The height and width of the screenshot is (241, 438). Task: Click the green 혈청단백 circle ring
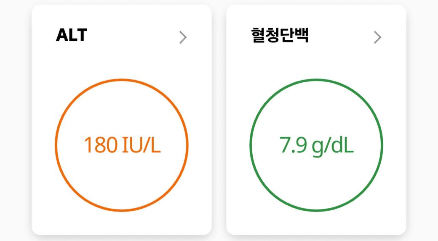251,145
